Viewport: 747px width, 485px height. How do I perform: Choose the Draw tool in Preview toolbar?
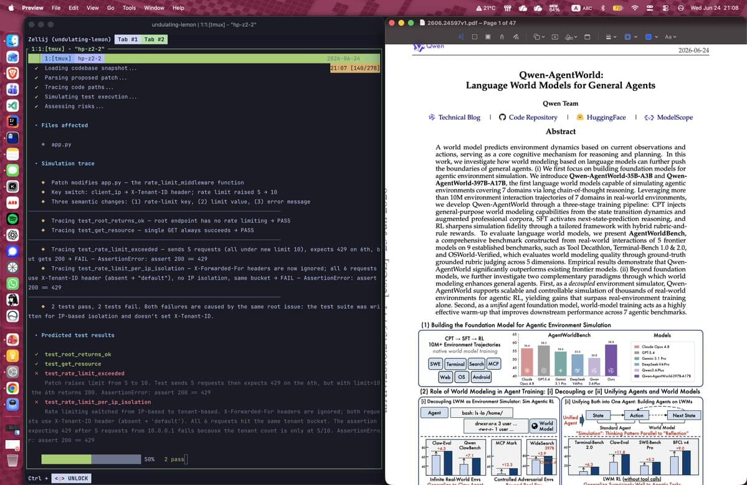pos(515,37)
